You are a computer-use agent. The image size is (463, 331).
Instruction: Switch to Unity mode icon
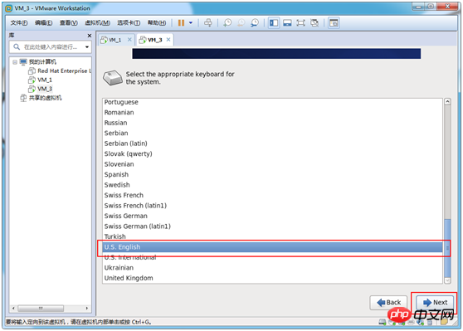pyautogui.click(x=314, y=22)
